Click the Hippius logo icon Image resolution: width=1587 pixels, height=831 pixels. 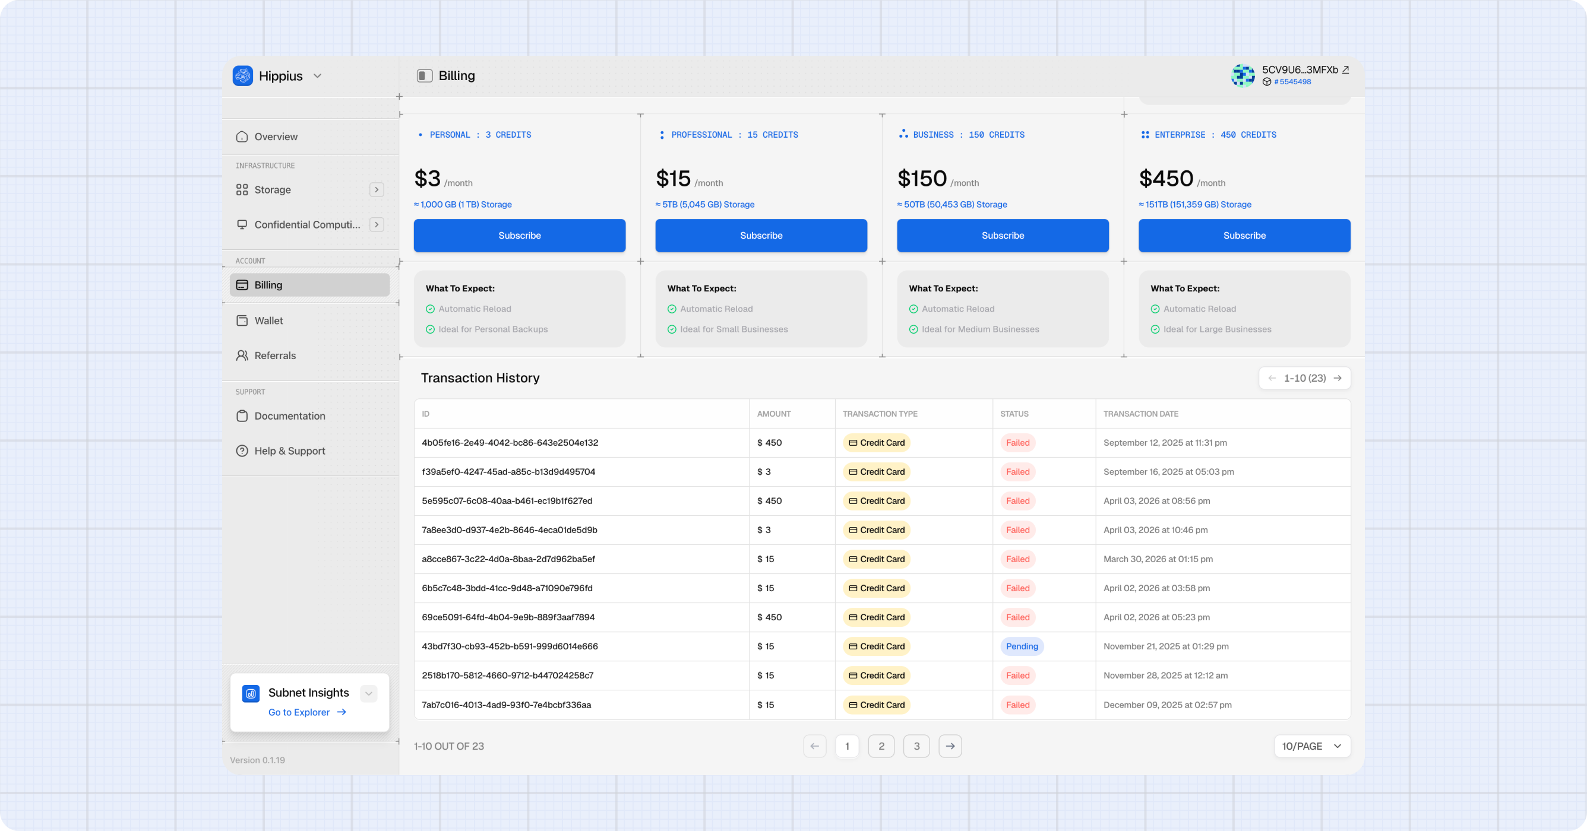pos(243,76)
